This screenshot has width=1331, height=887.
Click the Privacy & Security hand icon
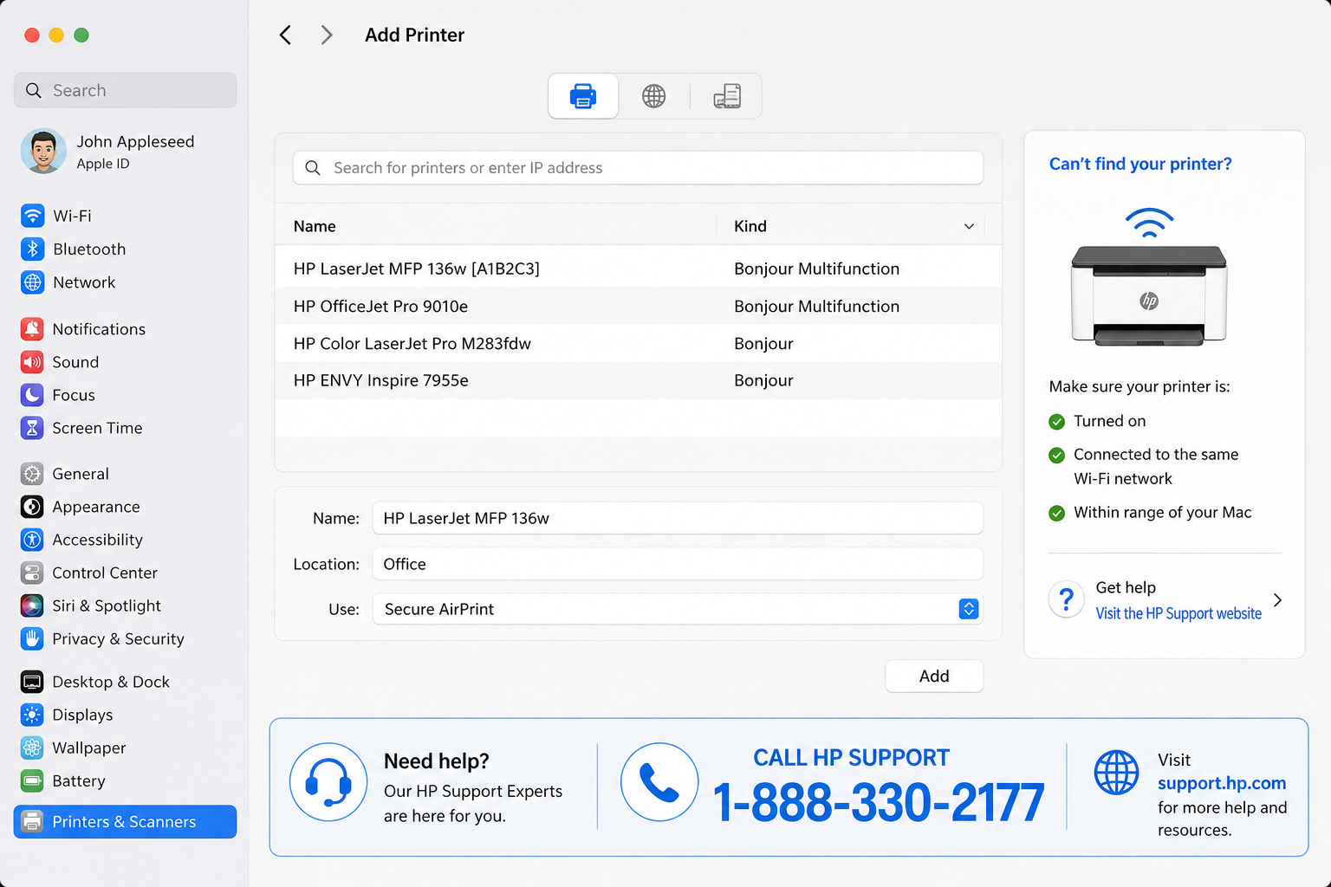click(32, 639)
